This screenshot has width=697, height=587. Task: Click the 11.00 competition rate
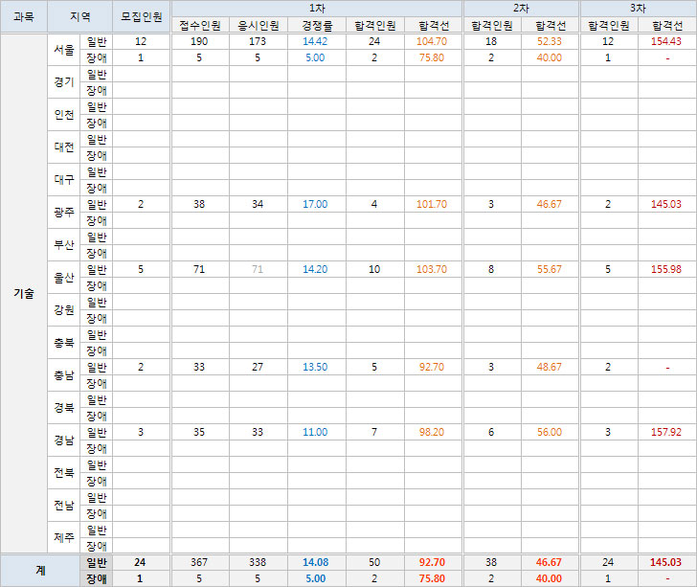pos(315,432)
